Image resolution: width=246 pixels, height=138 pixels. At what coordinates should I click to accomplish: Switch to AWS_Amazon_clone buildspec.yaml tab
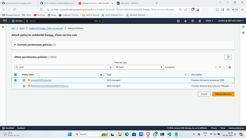tap(58, 3)
